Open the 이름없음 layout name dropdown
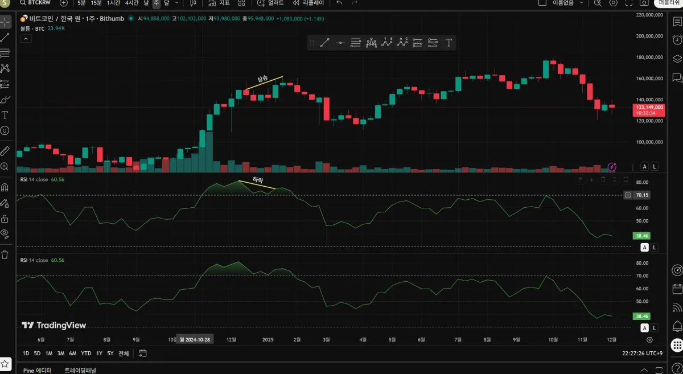Screen dimensions: 683x374 tap(568, 3)
